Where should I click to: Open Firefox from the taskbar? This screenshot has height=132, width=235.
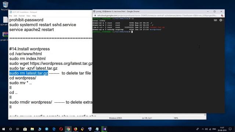pos(75,129)
